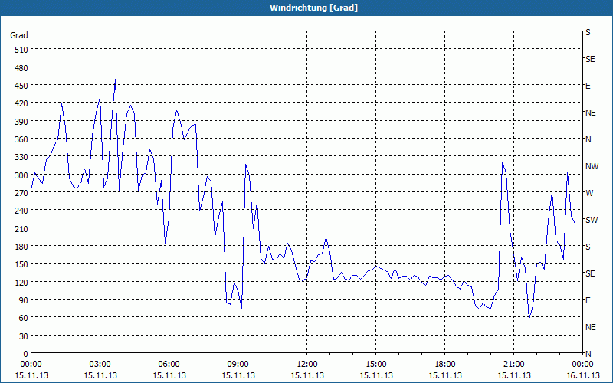Select the S compass label level with 180
Screen dimensions: 613x383
click(x=588, y=247)
